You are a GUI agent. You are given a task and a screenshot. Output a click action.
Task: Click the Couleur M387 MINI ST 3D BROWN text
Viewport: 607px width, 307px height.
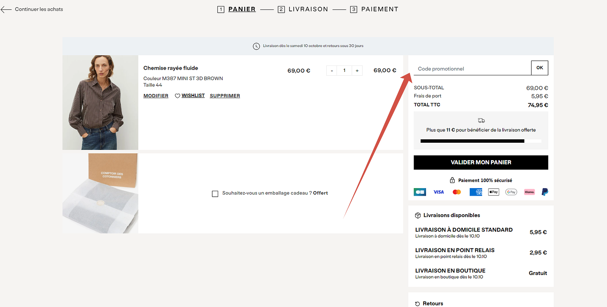point(183,78)
